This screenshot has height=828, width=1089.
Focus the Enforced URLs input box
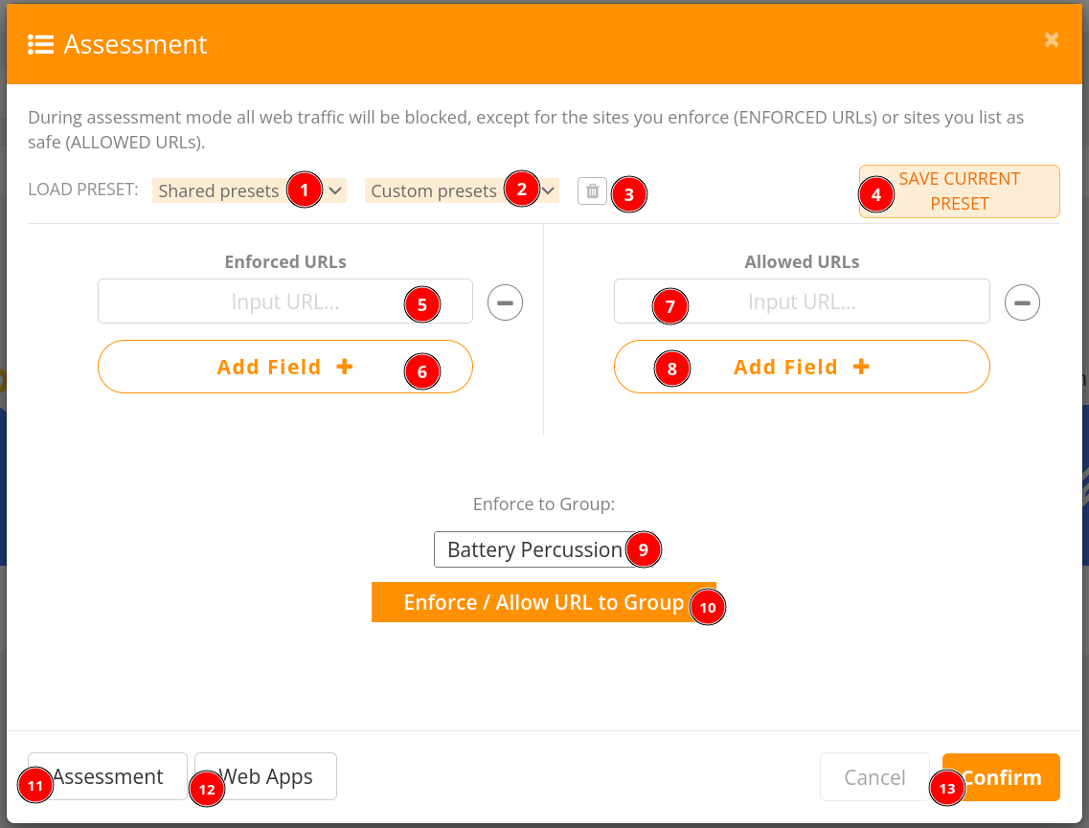click(285, 302)
